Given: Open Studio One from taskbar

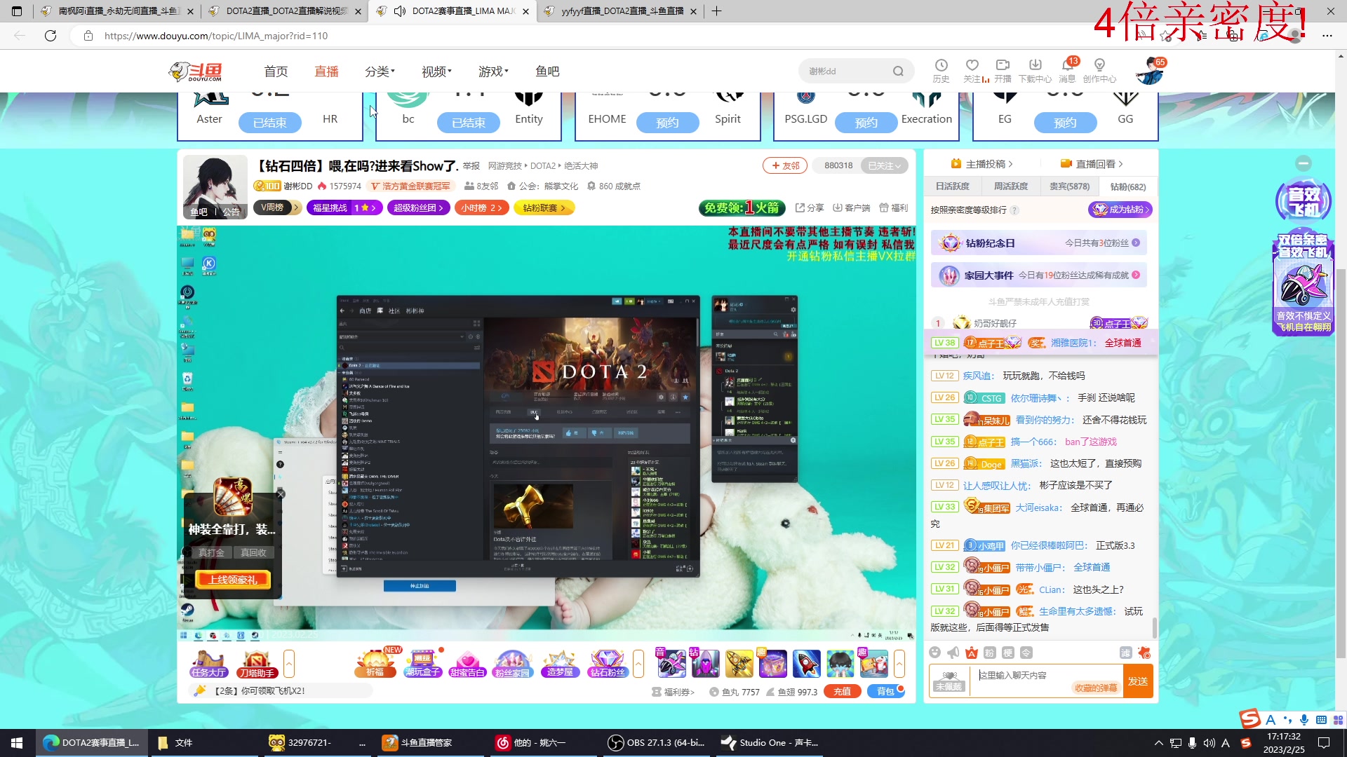Looking at the screenshot, I should point(770,743).
